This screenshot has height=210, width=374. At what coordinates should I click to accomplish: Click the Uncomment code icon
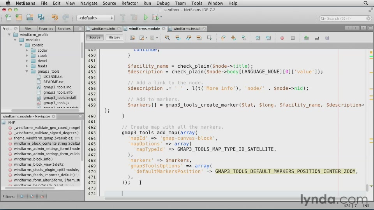click(x=317, y=38)
